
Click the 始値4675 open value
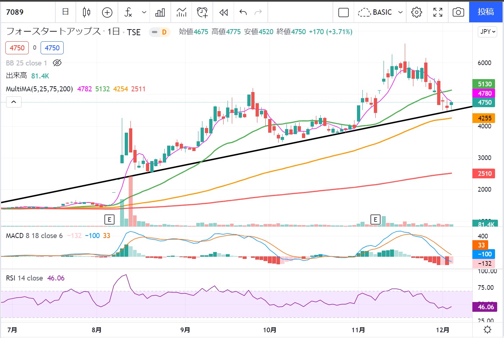193,32
